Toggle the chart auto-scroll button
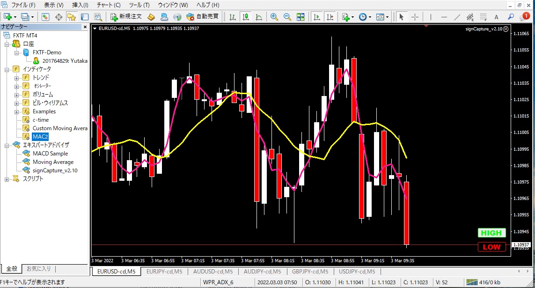Image resolution: width=535 pixels, height=288 pixels. click(317, 17)
